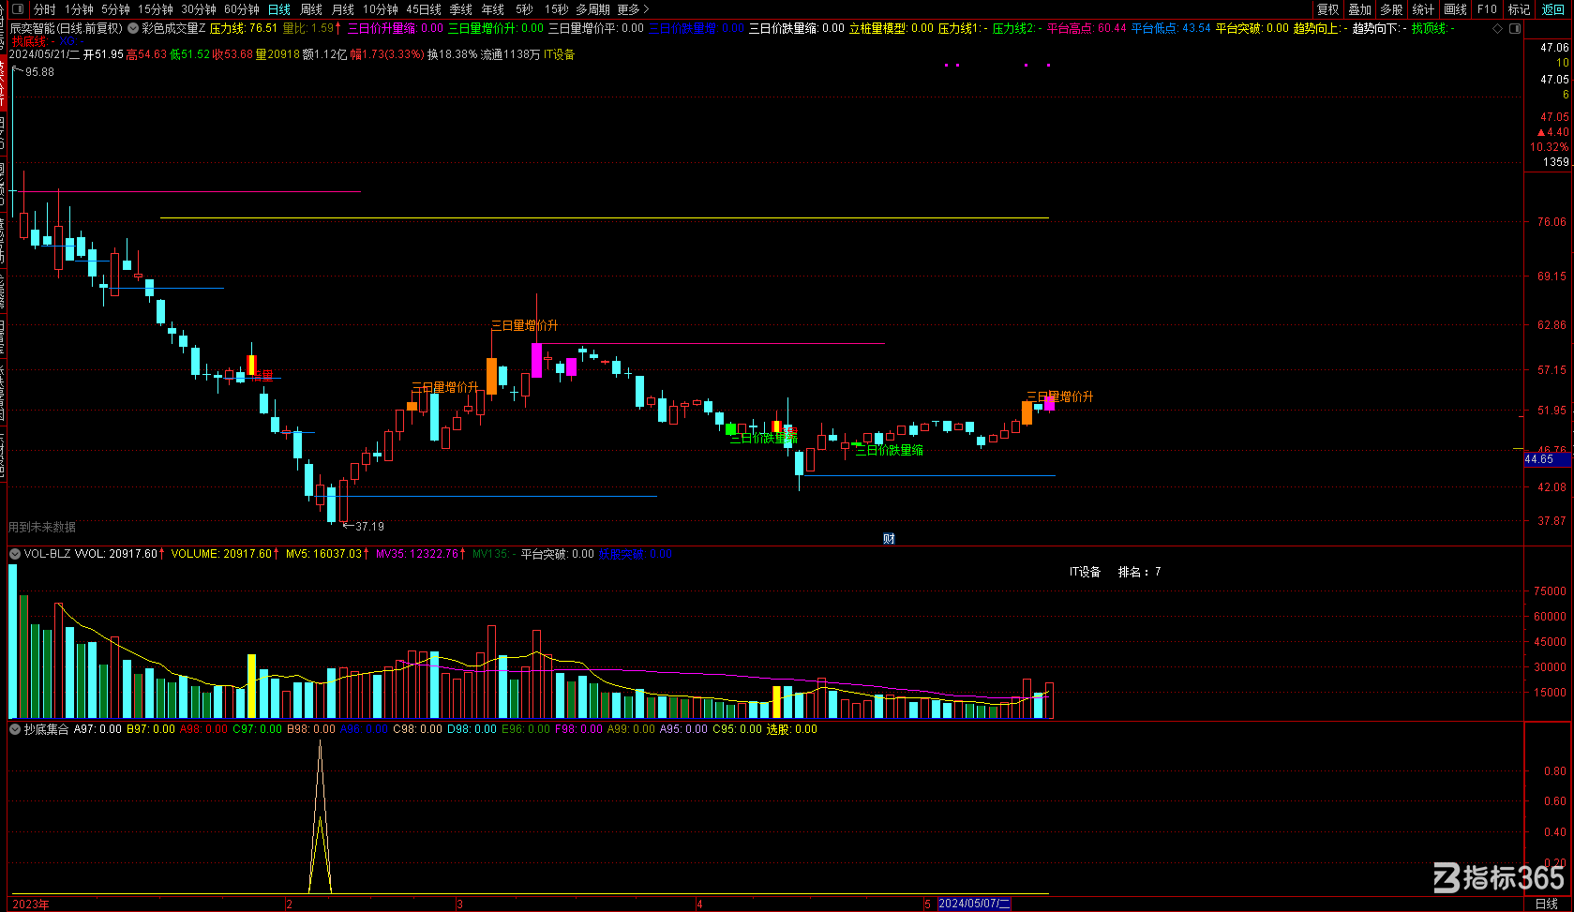This screenshot has height=912, width=1574.
Task: Open the F10 company info
Action: coord(1487,9)
